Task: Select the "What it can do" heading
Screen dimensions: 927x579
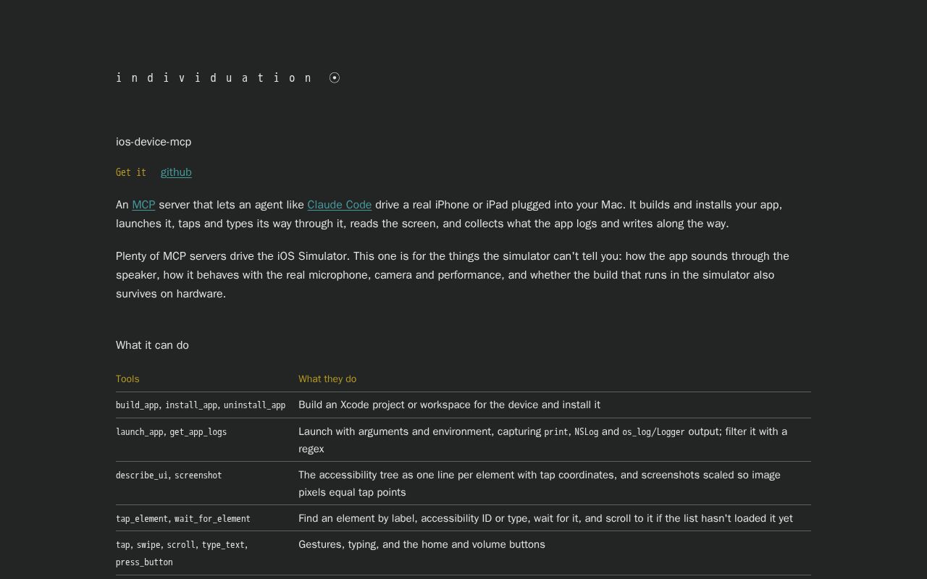Action: [152, 345]
